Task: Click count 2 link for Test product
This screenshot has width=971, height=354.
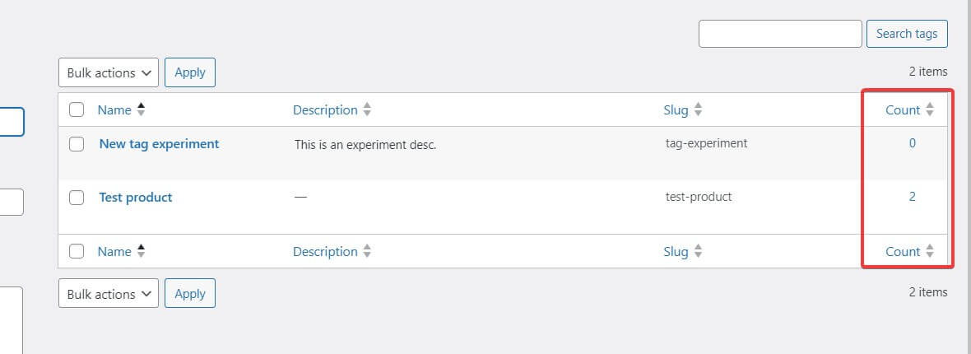Action: coord(913,197)
